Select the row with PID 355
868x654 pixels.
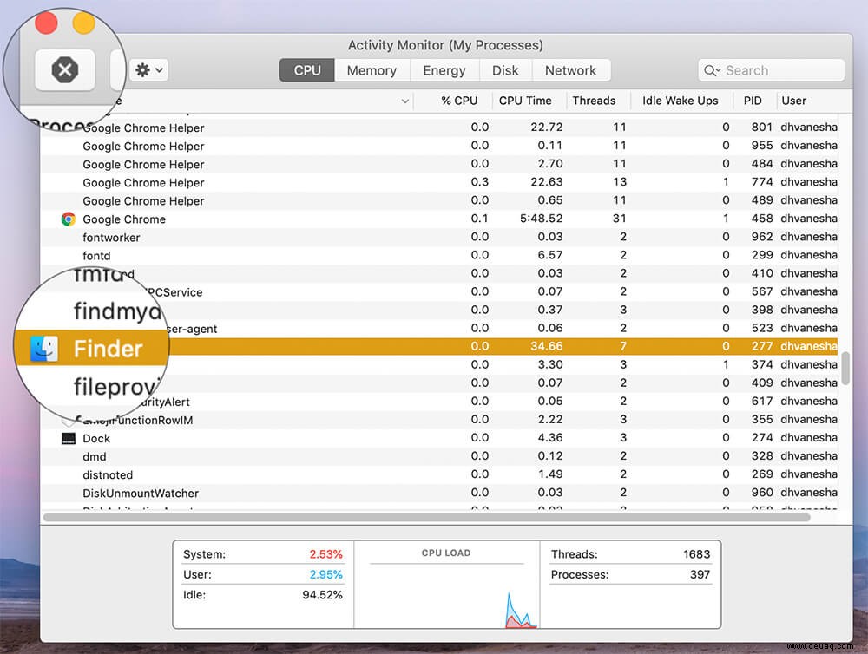439,420
